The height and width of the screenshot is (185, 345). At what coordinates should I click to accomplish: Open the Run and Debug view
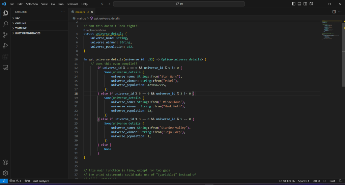(x=5, y=46)
